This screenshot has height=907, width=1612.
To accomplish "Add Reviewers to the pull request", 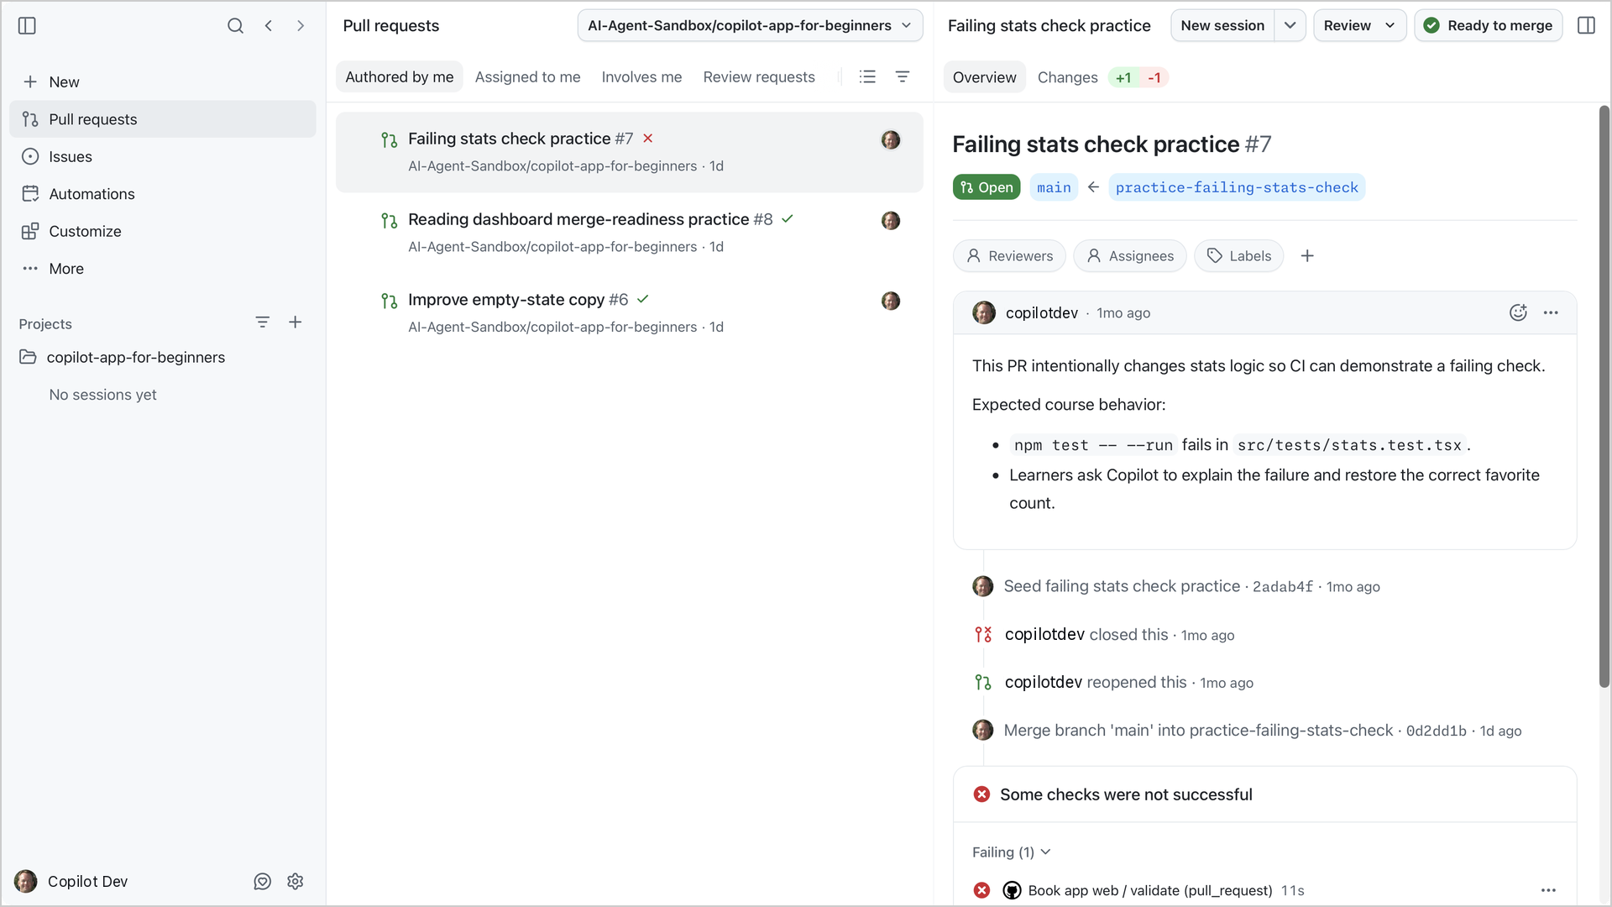I will [x=1009, y=256].
